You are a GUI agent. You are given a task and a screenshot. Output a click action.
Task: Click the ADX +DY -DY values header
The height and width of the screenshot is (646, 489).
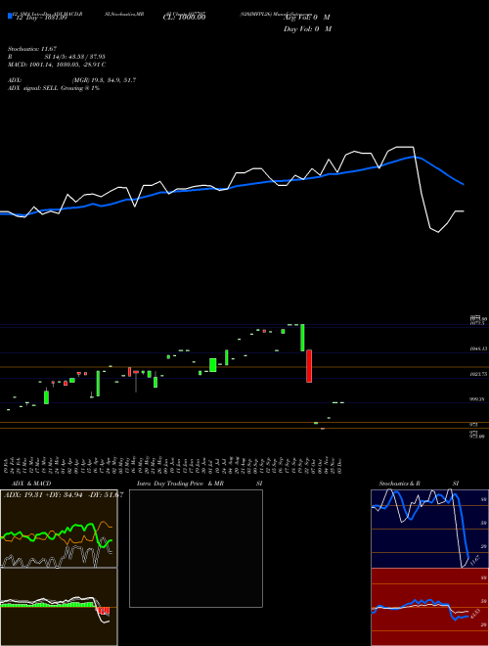click(x=63, y=494)
